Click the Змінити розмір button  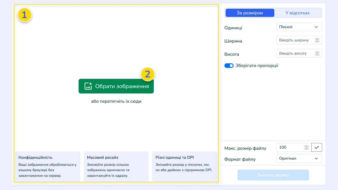coord(273,175)
